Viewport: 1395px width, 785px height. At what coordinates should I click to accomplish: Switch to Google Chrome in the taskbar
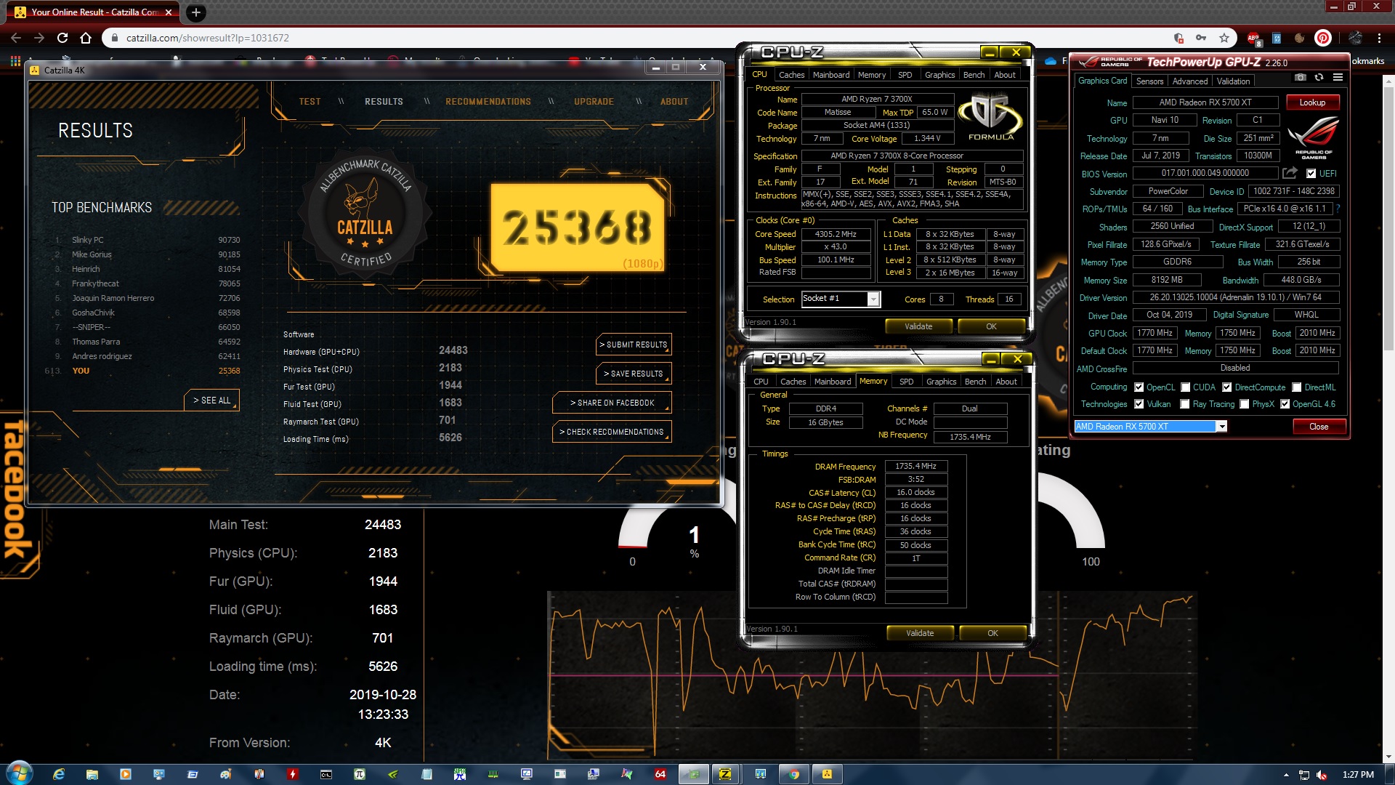tap(793, 774)
